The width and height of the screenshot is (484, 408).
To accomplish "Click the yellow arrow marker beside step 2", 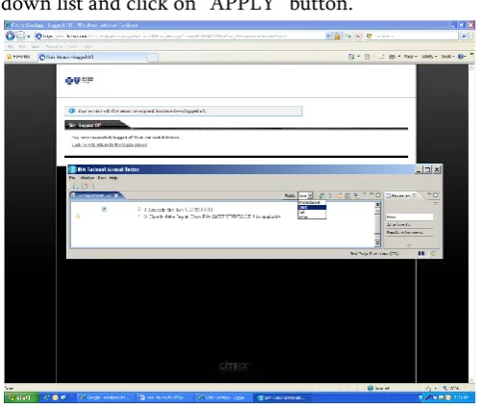I will pyautogui.click(x=77, y=217).
